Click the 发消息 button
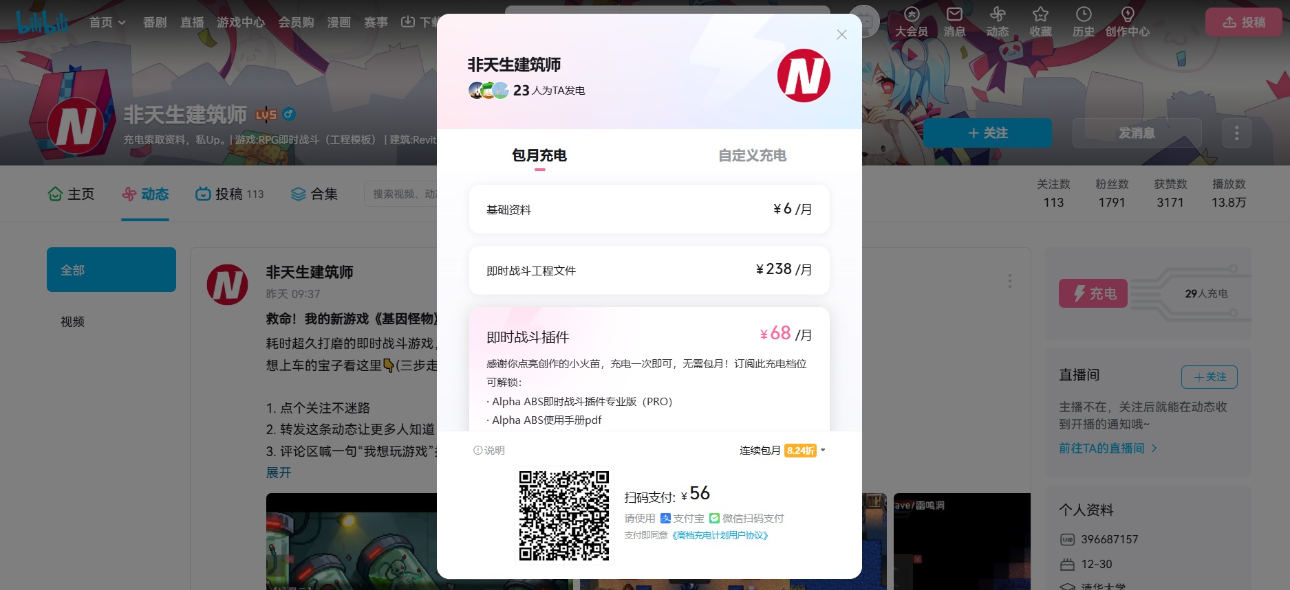This screenshot has height=590, width=1290. tap(1137, 133)
